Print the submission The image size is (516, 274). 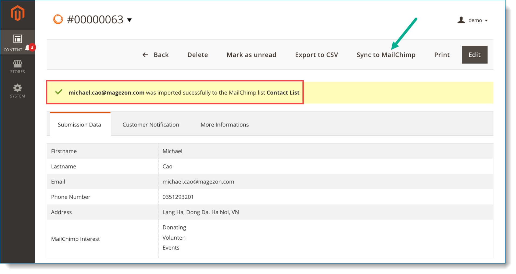click(x=442, y=55)
